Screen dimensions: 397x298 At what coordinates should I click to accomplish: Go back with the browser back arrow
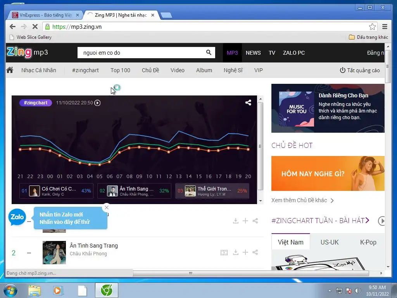[x=12, y=27]
